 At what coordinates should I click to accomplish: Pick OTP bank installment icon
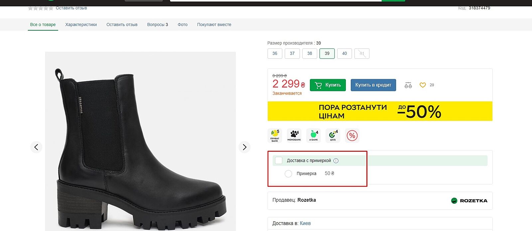tap(333, 135)
